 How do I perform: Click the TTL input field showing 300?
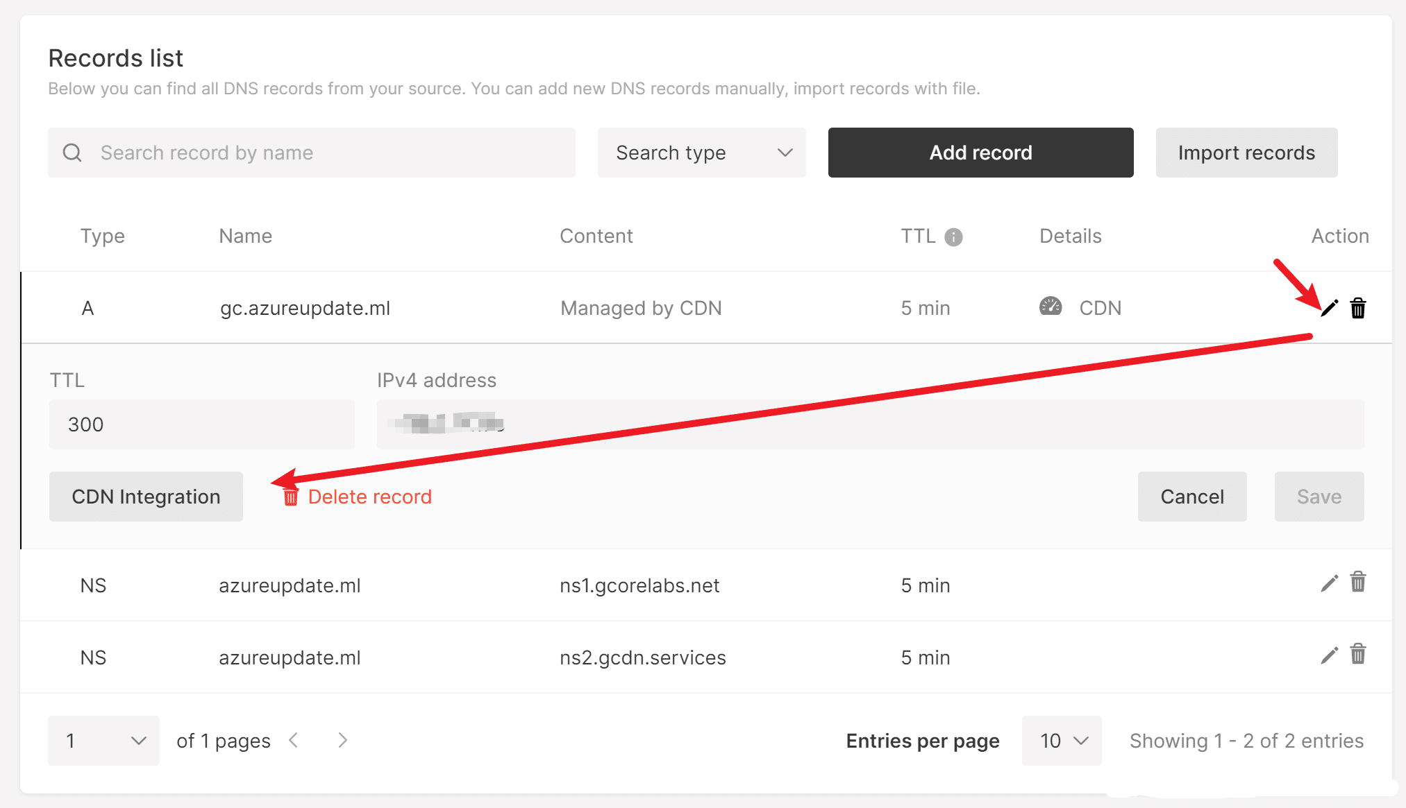click(x=201, y=424)
